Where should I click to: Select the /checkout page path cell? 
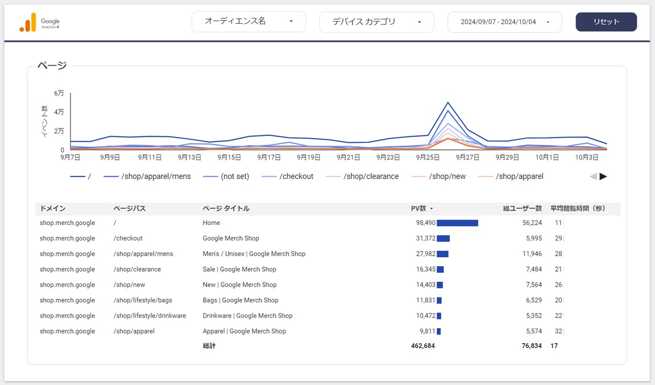point(128,238)
